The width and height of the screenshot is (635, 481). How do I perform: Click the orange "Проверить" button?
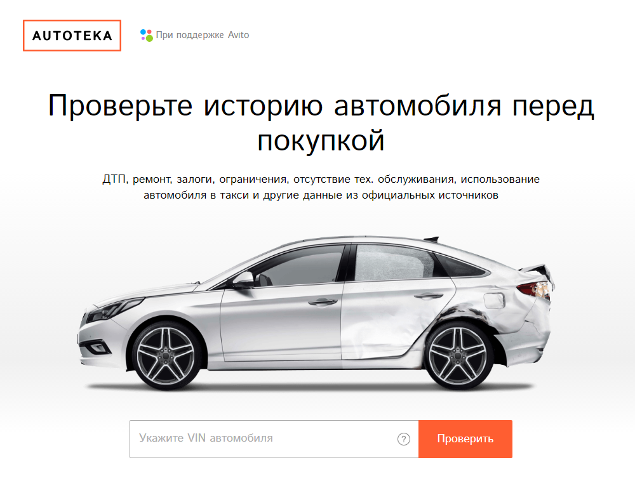coord(465,439)
